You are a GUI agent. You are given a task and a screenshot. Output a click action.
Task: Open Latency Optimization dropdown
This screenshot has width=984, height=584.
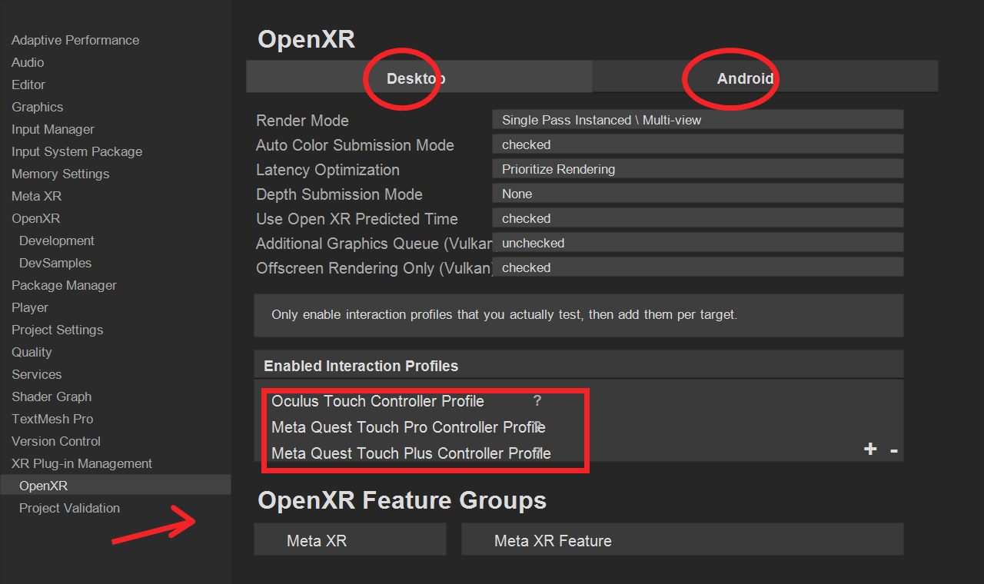[x=697, y=169]
